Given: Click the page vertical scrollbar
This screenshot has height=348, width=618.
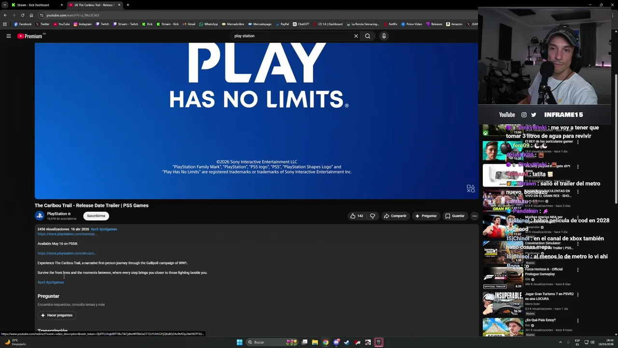Looking at the screenshot, I should tap(616, 138).
